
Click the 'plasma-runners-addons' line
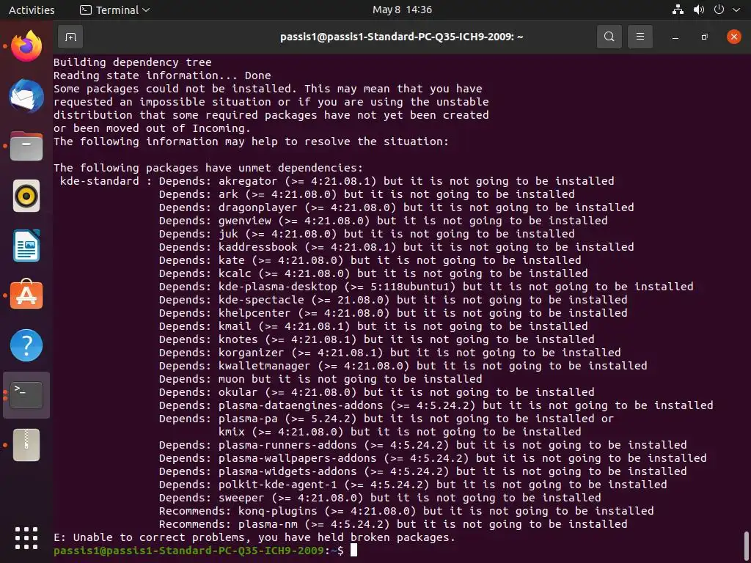click(423, 445)
